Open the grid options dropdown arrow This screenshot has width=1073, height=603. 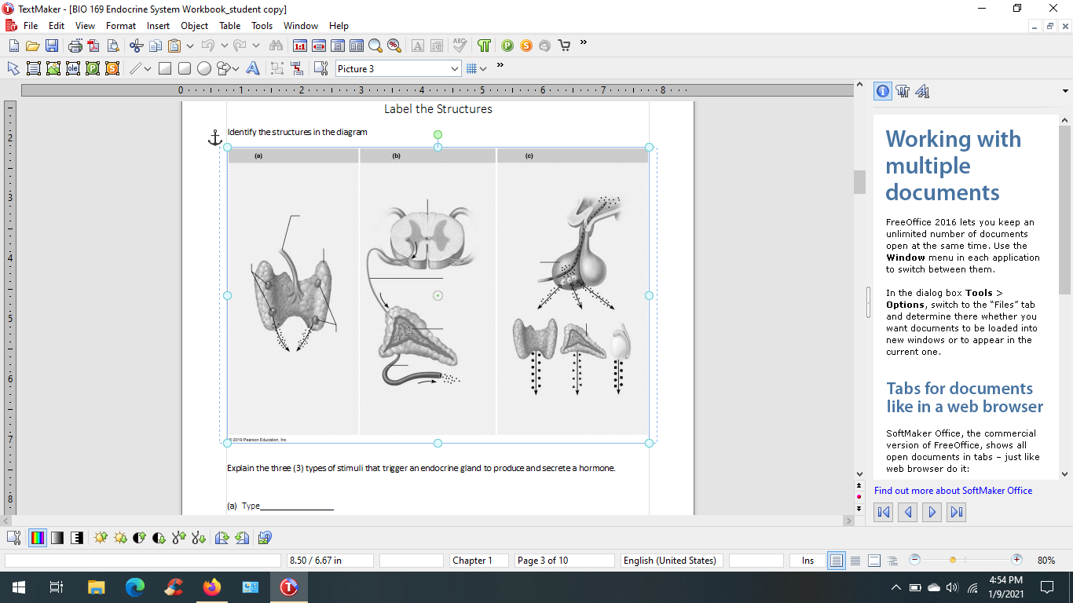483,69
